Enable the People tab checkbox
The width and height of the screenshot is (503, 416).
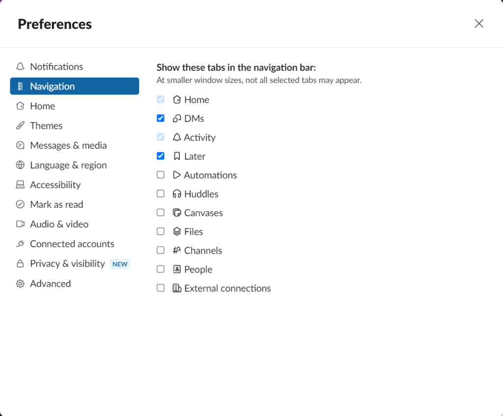(x=161, y=269)
